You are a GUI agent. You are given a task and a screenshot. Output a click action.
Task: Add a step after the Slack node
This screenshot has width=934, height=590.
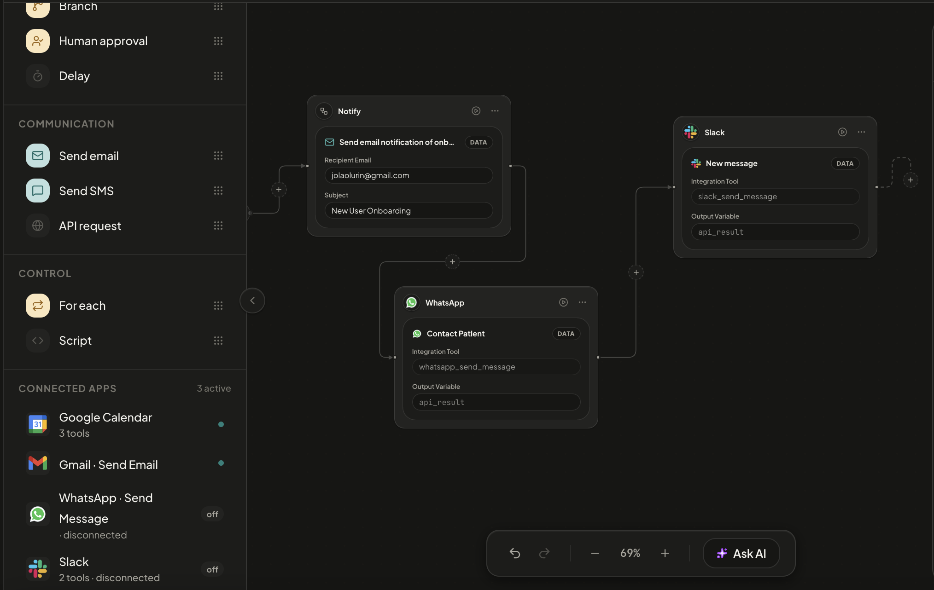click(x=911, y=180)
